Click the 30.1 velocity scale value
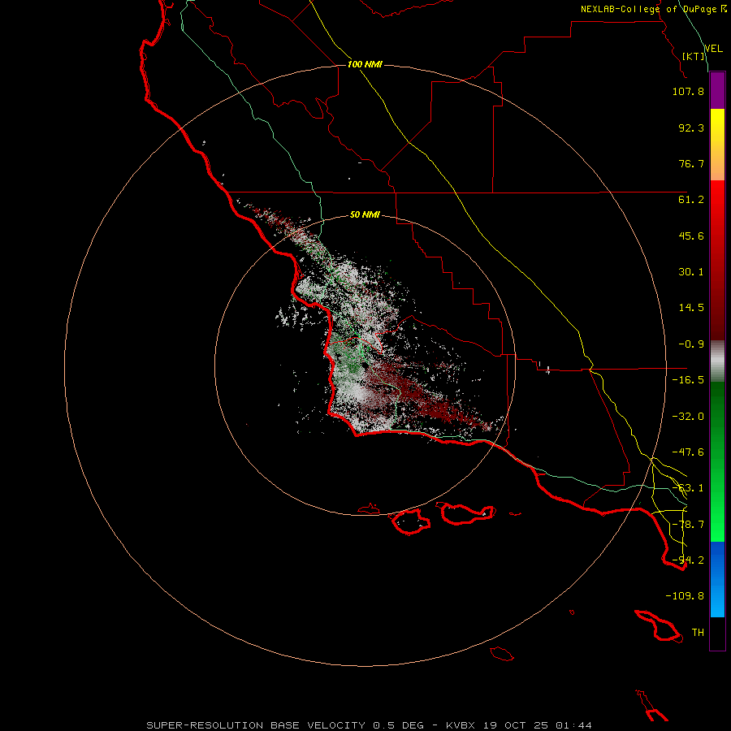Viewport: 731px width, 731px height. [691, 272]
